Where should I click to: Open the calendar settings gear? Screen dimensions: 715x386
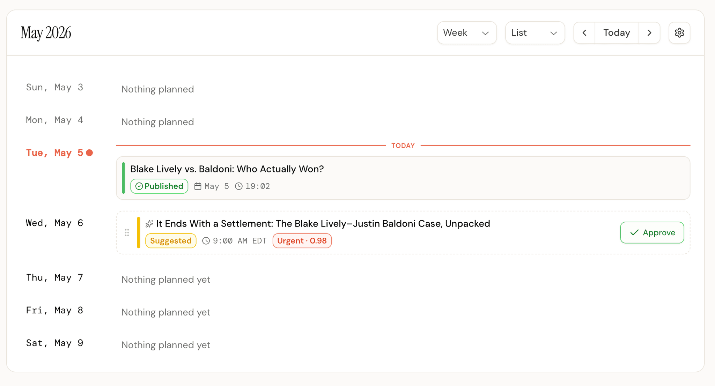[x=679, y=33]
